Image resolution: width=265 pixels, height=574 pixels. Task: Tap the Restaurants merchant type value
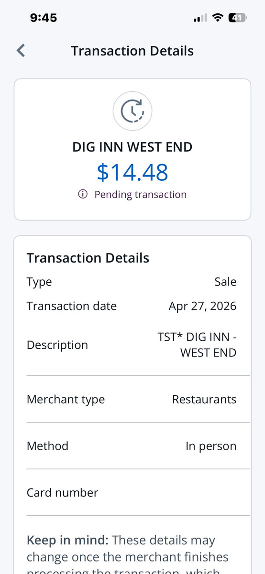click(x=204, y=399)
